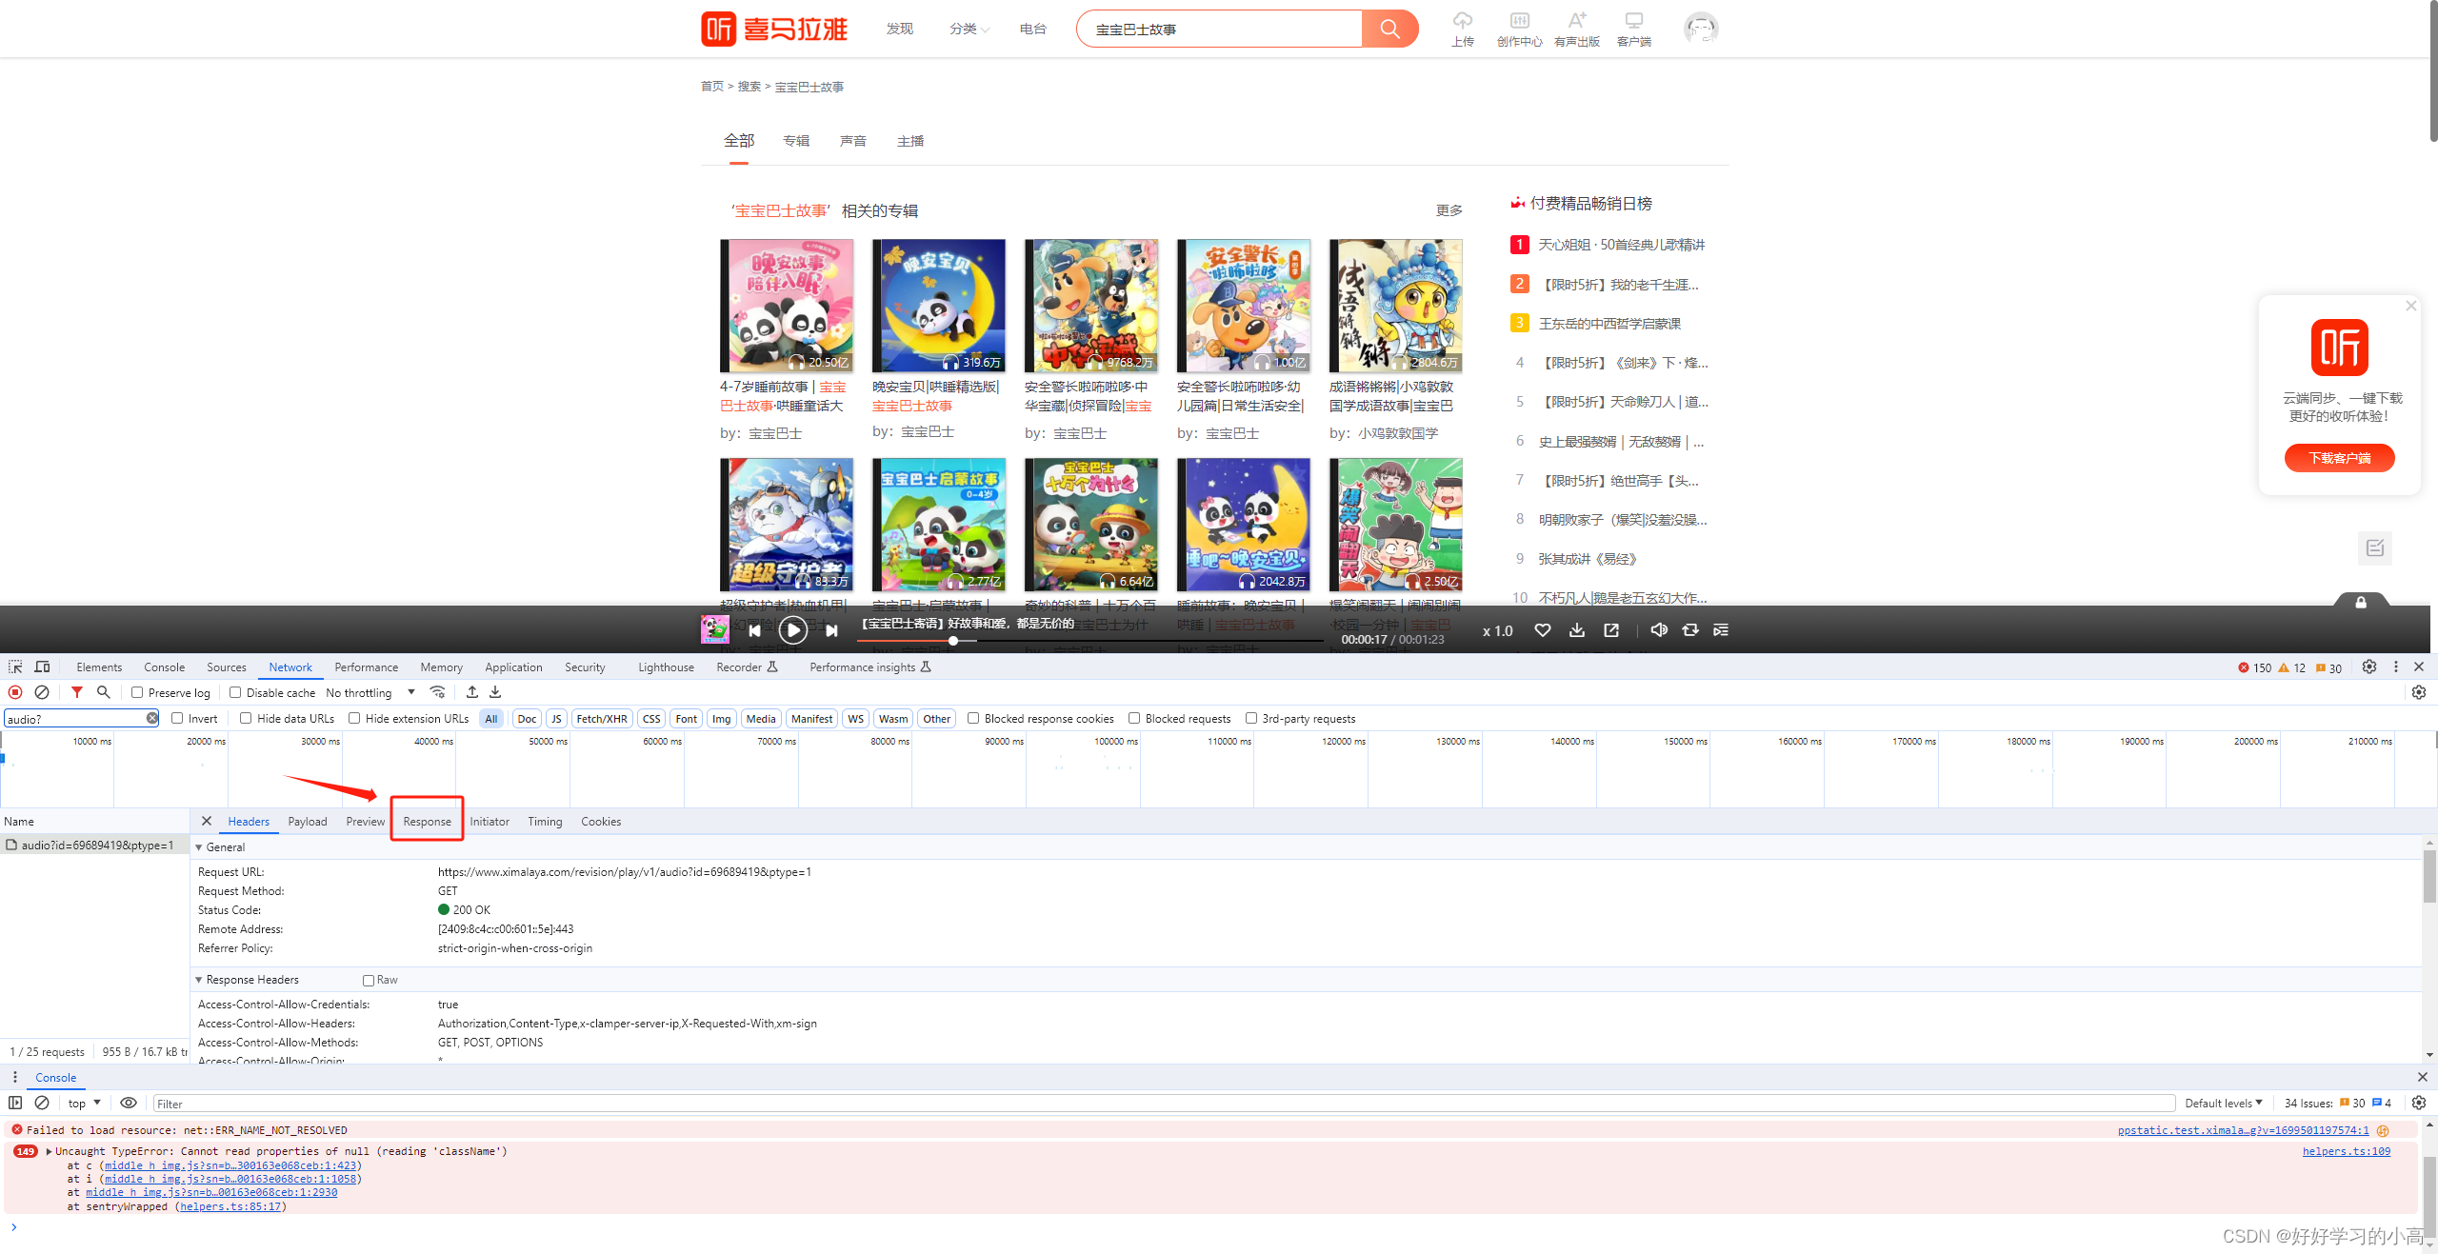
Task: Check the Raw checkbox in Response Headers
Action: [x=369, y=980]
